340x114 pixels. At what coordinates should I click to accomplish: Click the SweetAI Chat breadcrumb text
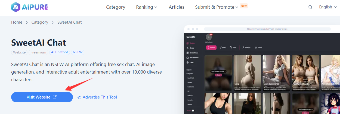click(x=70, y=22)
